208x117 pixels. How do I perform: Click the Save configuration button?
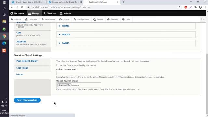pos(27,100)
